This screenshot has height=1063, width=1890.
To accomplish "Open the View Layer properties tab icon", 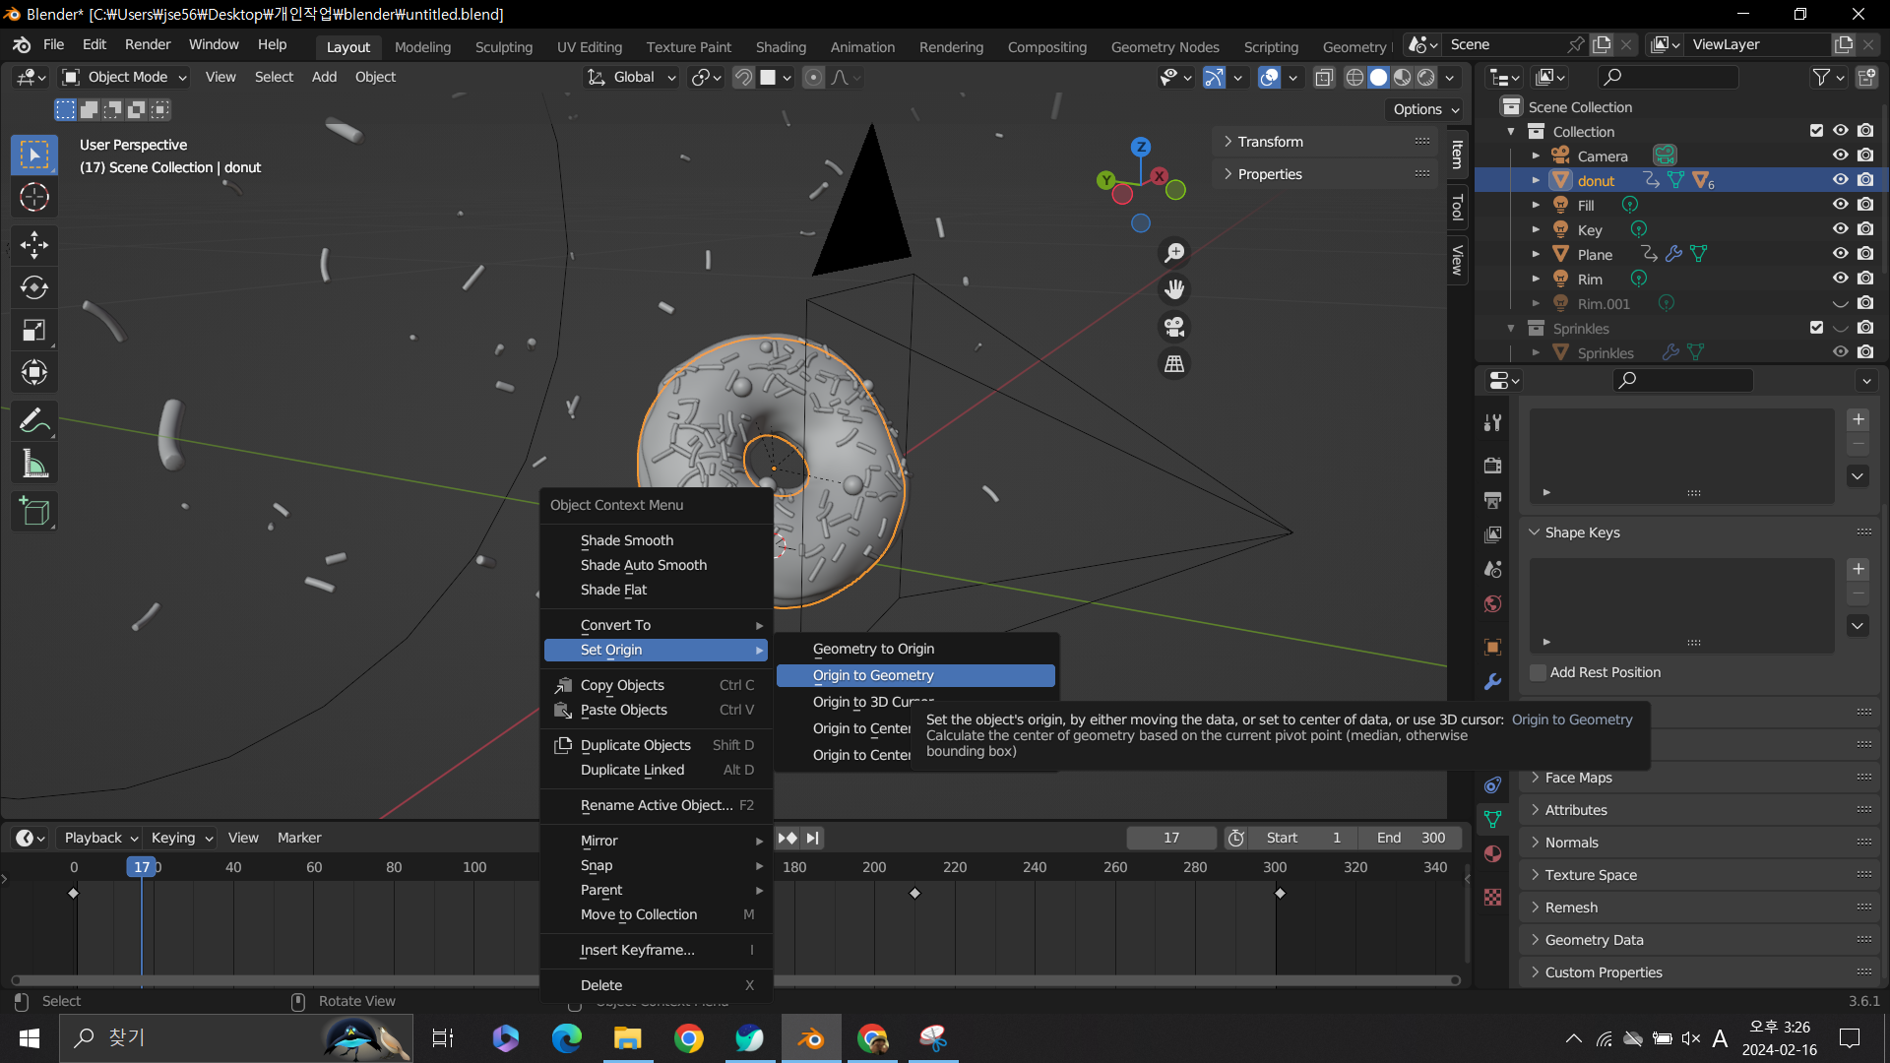I will (1492, 533).
